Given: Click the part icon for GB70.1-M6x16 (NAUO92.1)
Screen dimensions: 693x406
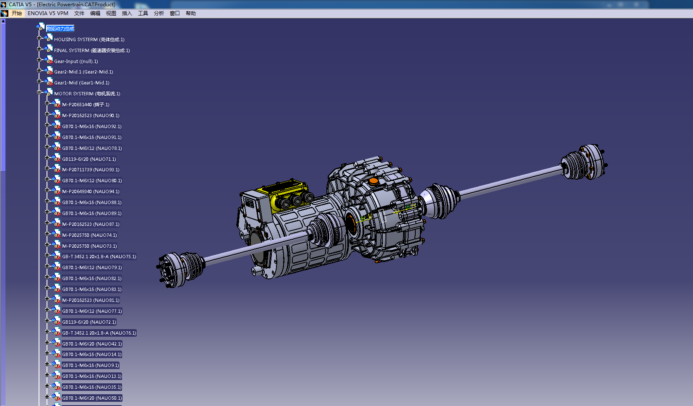Looking at the screenshot, I should (x=56, y=125).
